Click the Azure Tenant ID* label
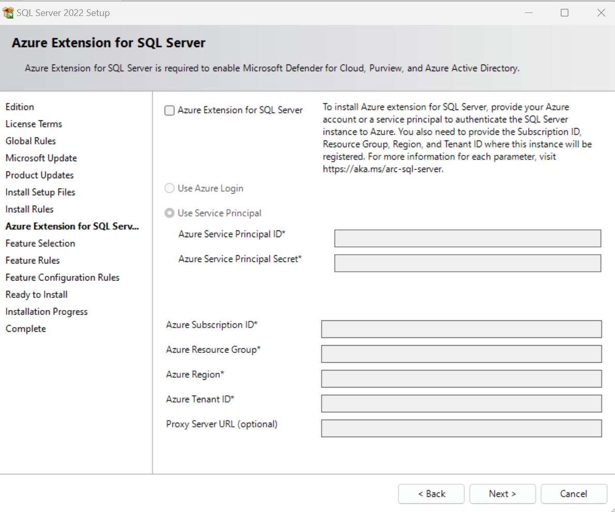The height and width of the screenshot is (512, 615). click(200, 399)
